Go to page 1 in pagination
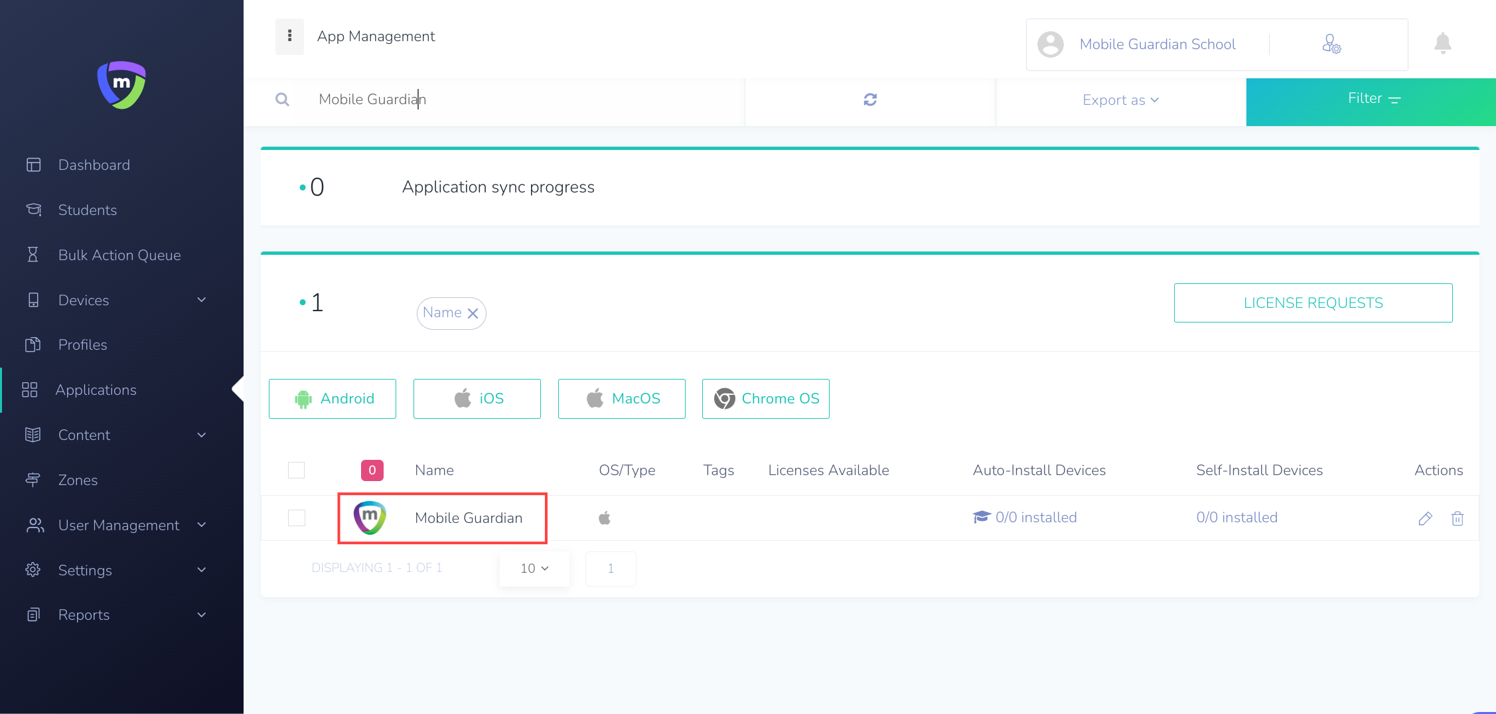 tap(611, 569)
